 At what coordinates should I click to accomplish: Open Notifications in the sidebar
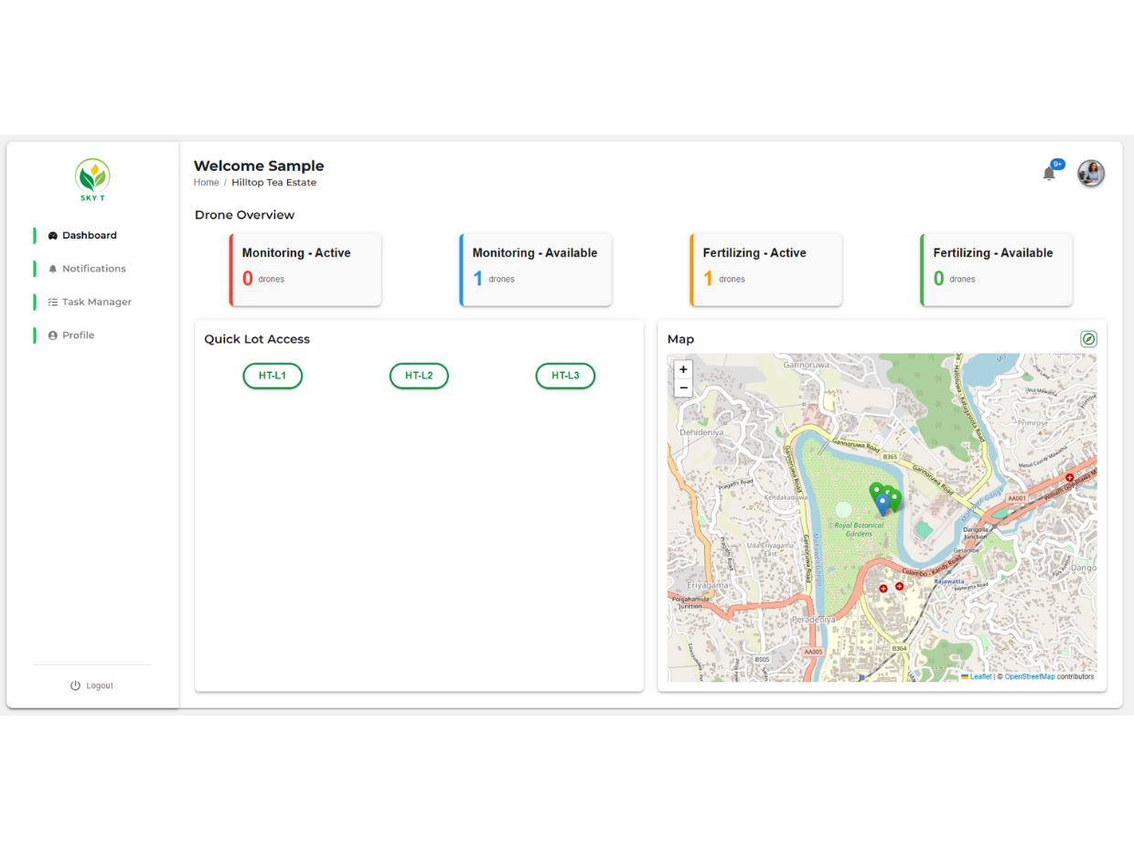click(x=93, y=269)
